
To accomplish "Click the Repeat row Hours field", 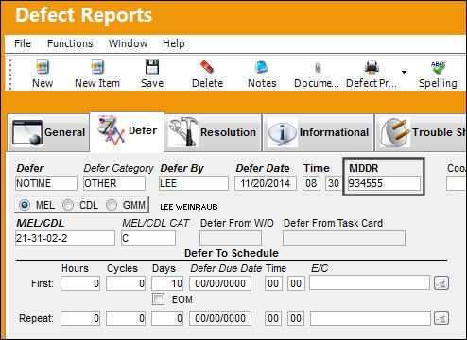I will pyautogui.click(x=80, y=318).
